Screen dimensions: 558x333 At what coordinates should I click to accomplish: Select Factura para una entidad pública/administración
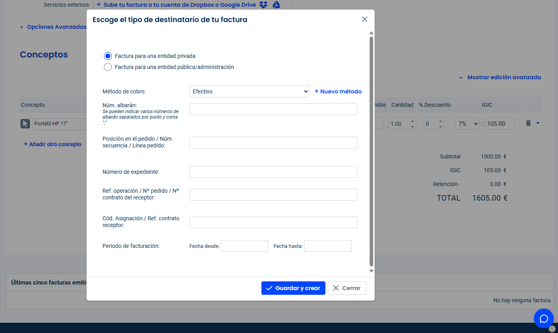(108, 67)
